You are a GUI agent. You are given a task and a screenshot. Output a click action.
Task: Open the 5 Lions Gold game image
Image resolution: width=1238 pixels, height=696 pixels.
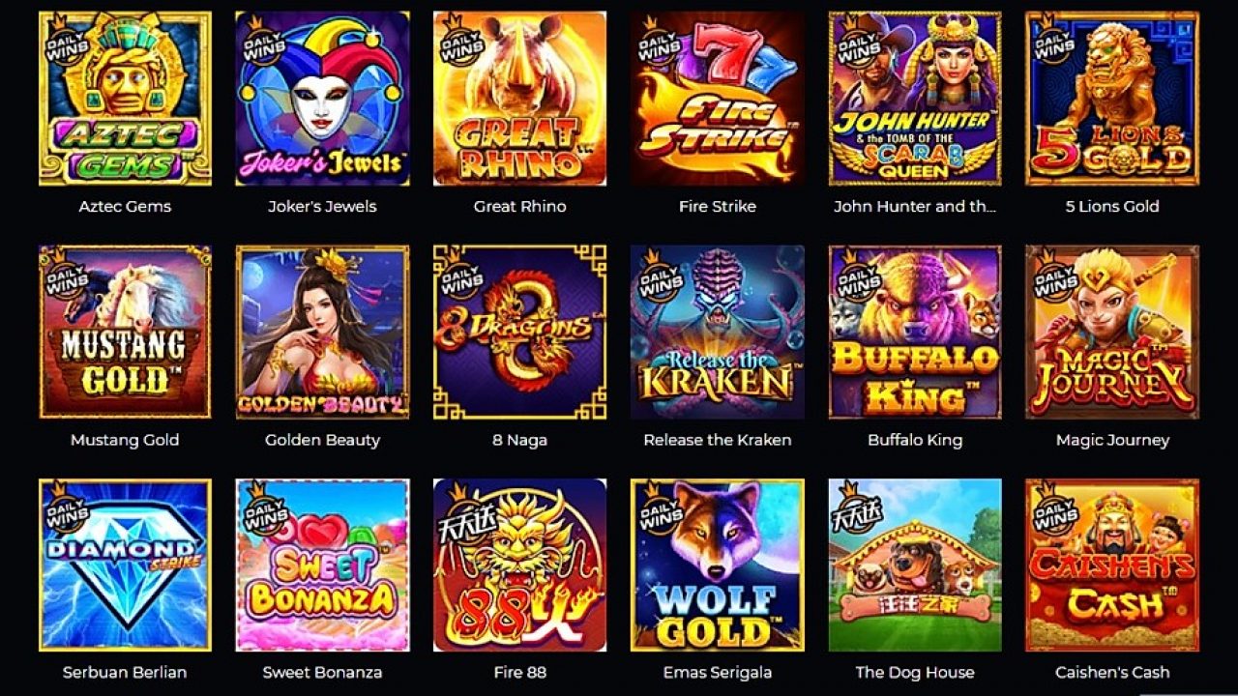tap(1112, 99)
